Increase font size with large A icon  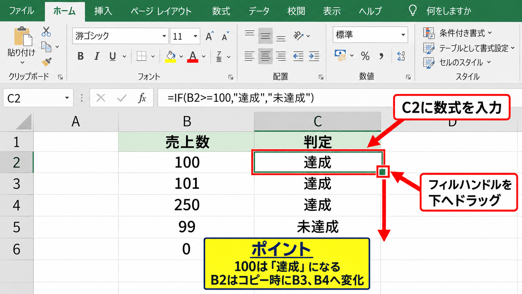pos(210,36)
